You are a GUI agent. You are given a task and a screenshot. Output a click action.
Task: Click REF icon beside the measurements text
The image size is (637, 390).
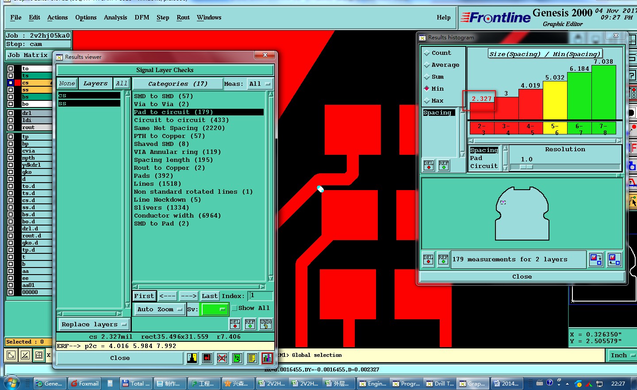(443, 260)
